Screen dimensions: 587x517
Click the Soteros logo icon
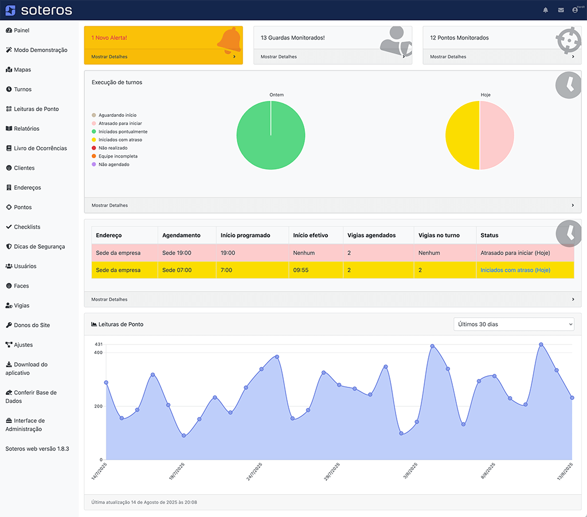coord(10,10)
